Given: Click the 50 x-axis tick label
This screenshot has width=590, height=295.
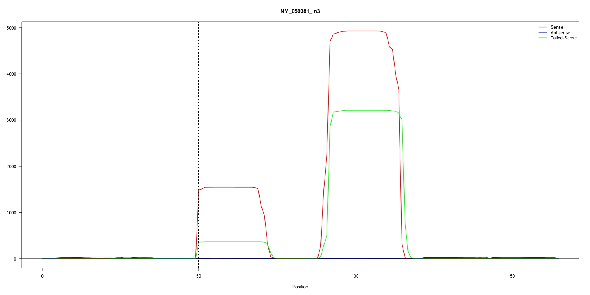Looking at the screenshot, I should tap(199, 276).
